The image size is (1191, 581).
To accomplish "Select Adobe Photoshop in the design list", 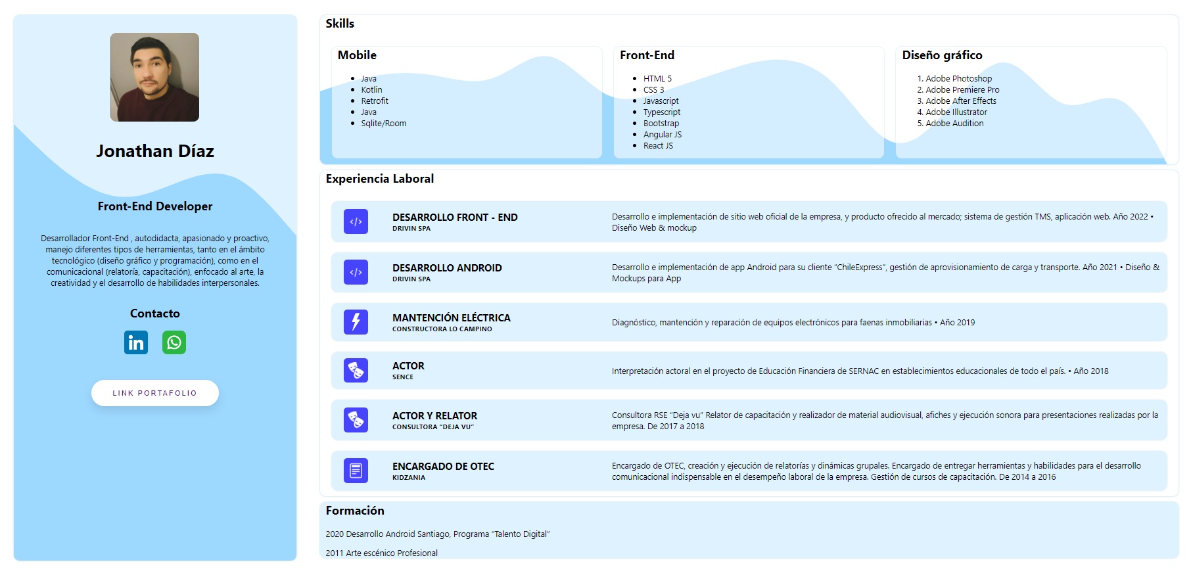I will [958, 79].
